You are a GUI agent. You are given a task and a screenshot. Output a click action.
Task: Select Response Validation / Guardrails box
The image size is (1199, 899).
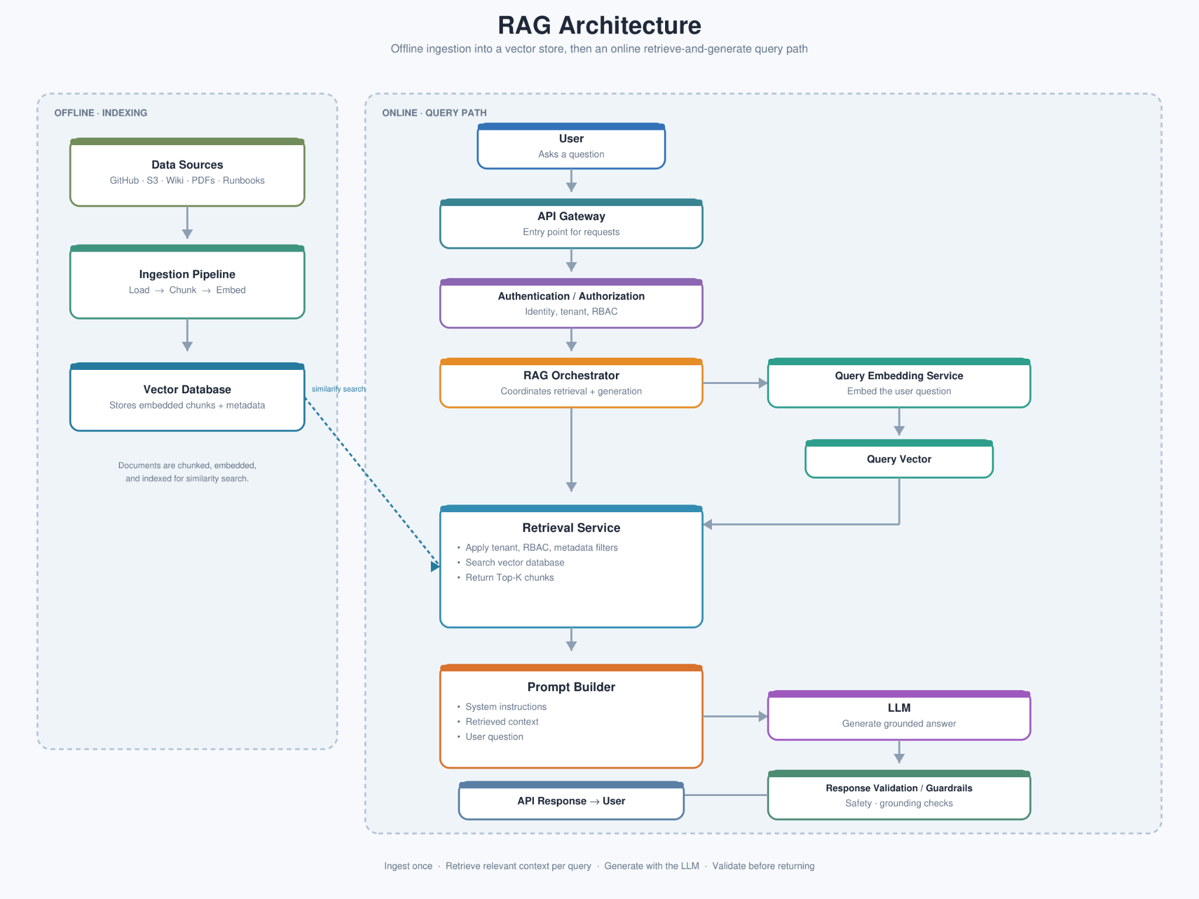[899, 795]
